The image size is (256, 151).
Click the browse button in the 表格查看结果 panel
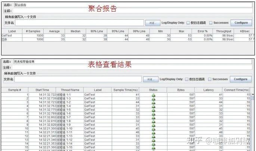coord(151,79)
